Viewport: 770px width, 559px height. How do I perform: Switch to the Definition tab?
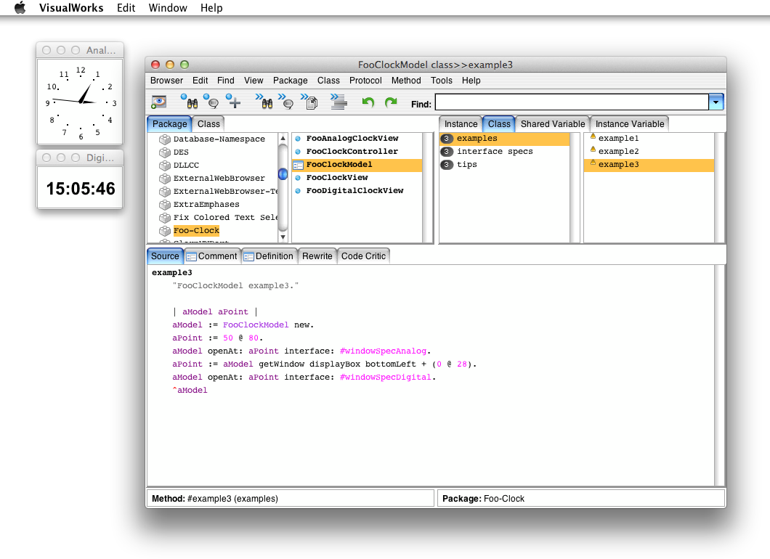coord(269,256)
